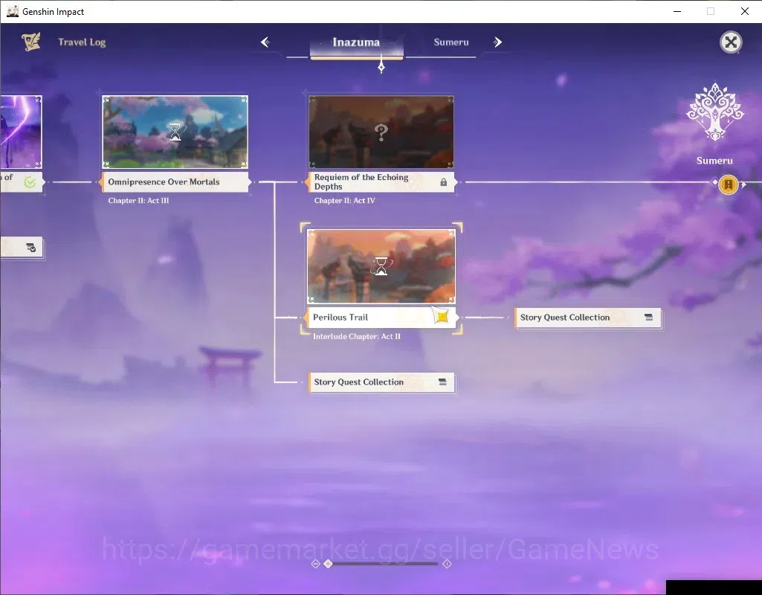Click the Chapter II: Act III caption
762x595 pixels.
(x=138, y=200)
